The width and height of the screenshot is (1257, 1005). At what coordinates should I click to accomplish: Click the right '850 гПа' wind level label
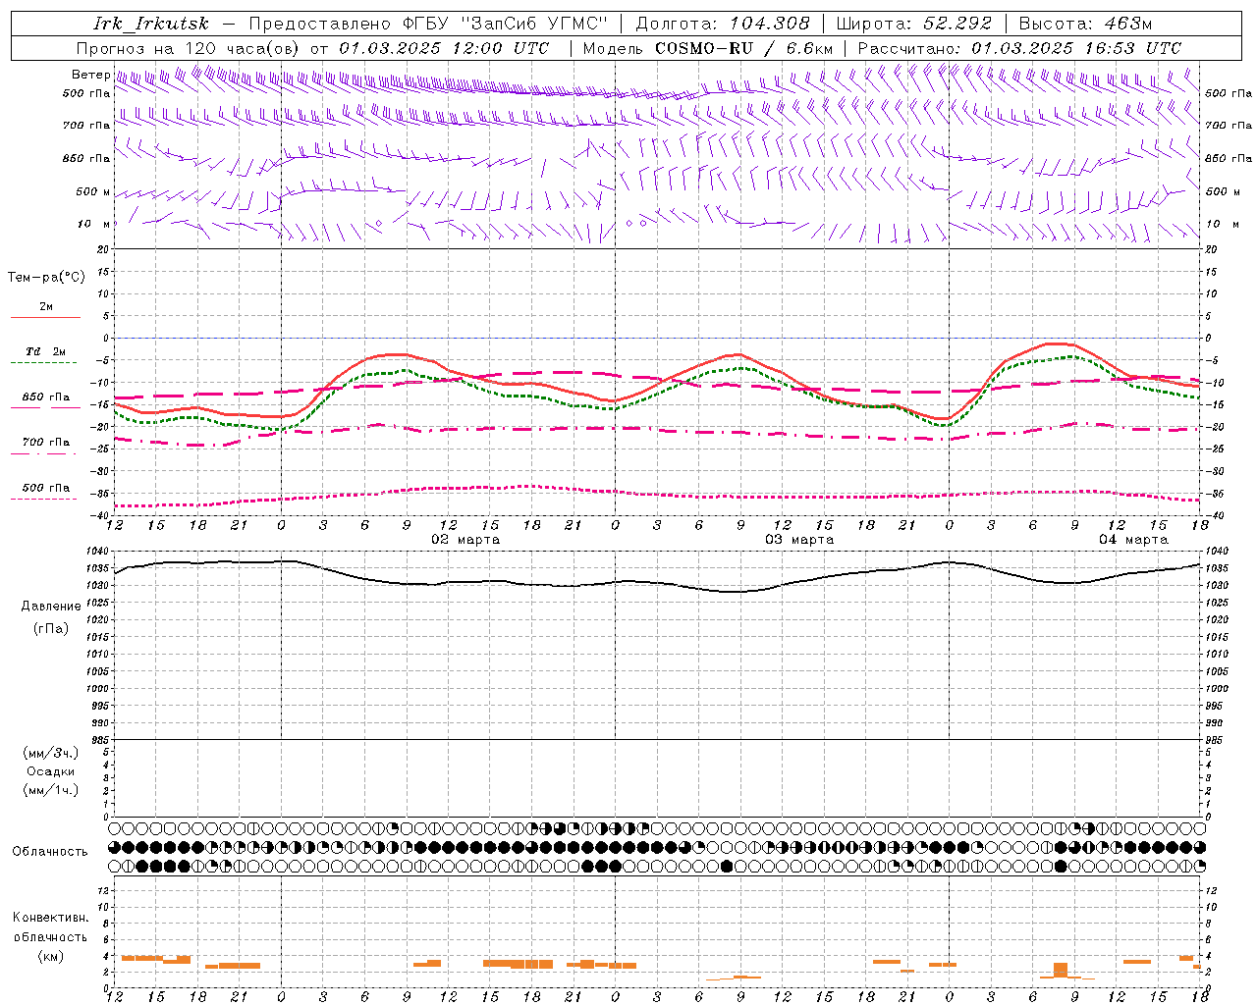pos(1230,158)
